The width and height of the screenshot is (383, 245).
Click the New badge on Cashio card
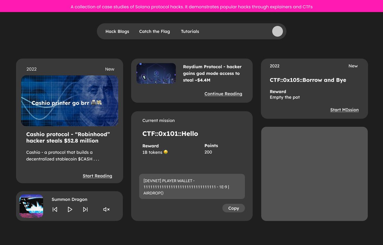[110, 69]
